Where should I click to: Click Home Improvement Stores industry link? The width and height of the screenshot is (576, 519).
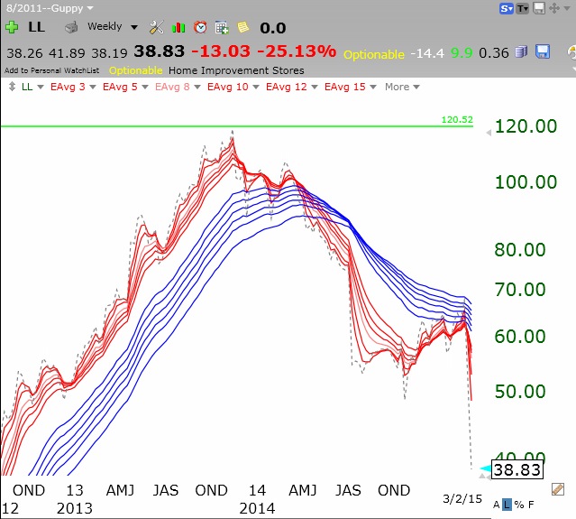236,70
